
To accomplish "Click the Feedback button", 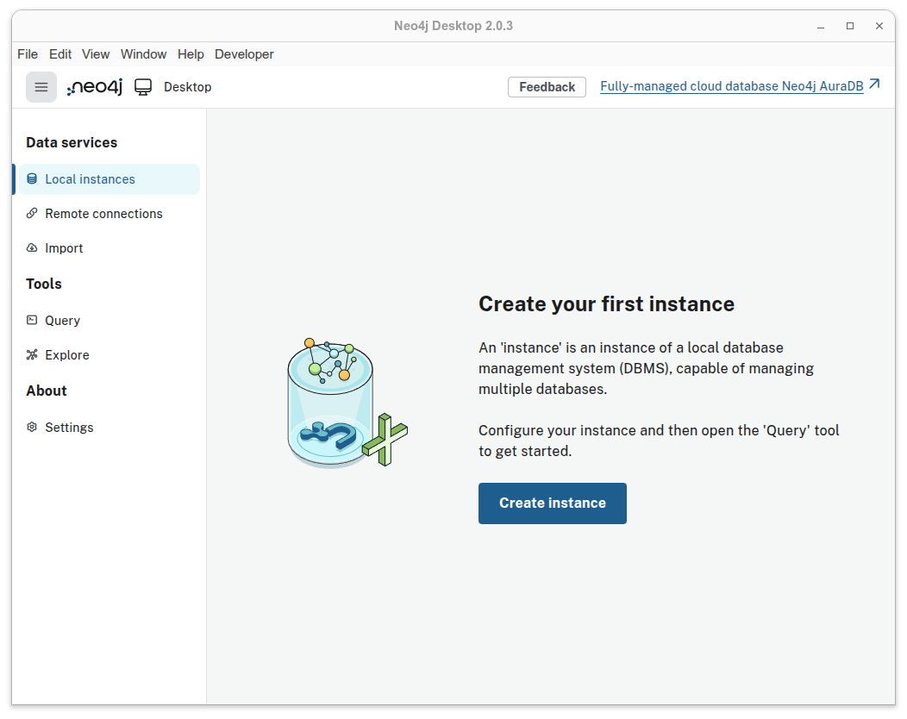I will 547,87.
